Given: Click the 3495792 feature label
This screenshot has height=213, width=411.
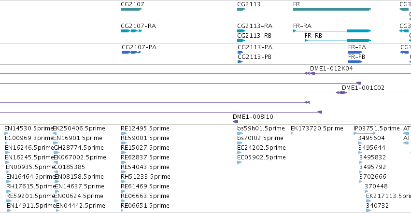Looking at the screenshot, I should click(x=372, y=167).
